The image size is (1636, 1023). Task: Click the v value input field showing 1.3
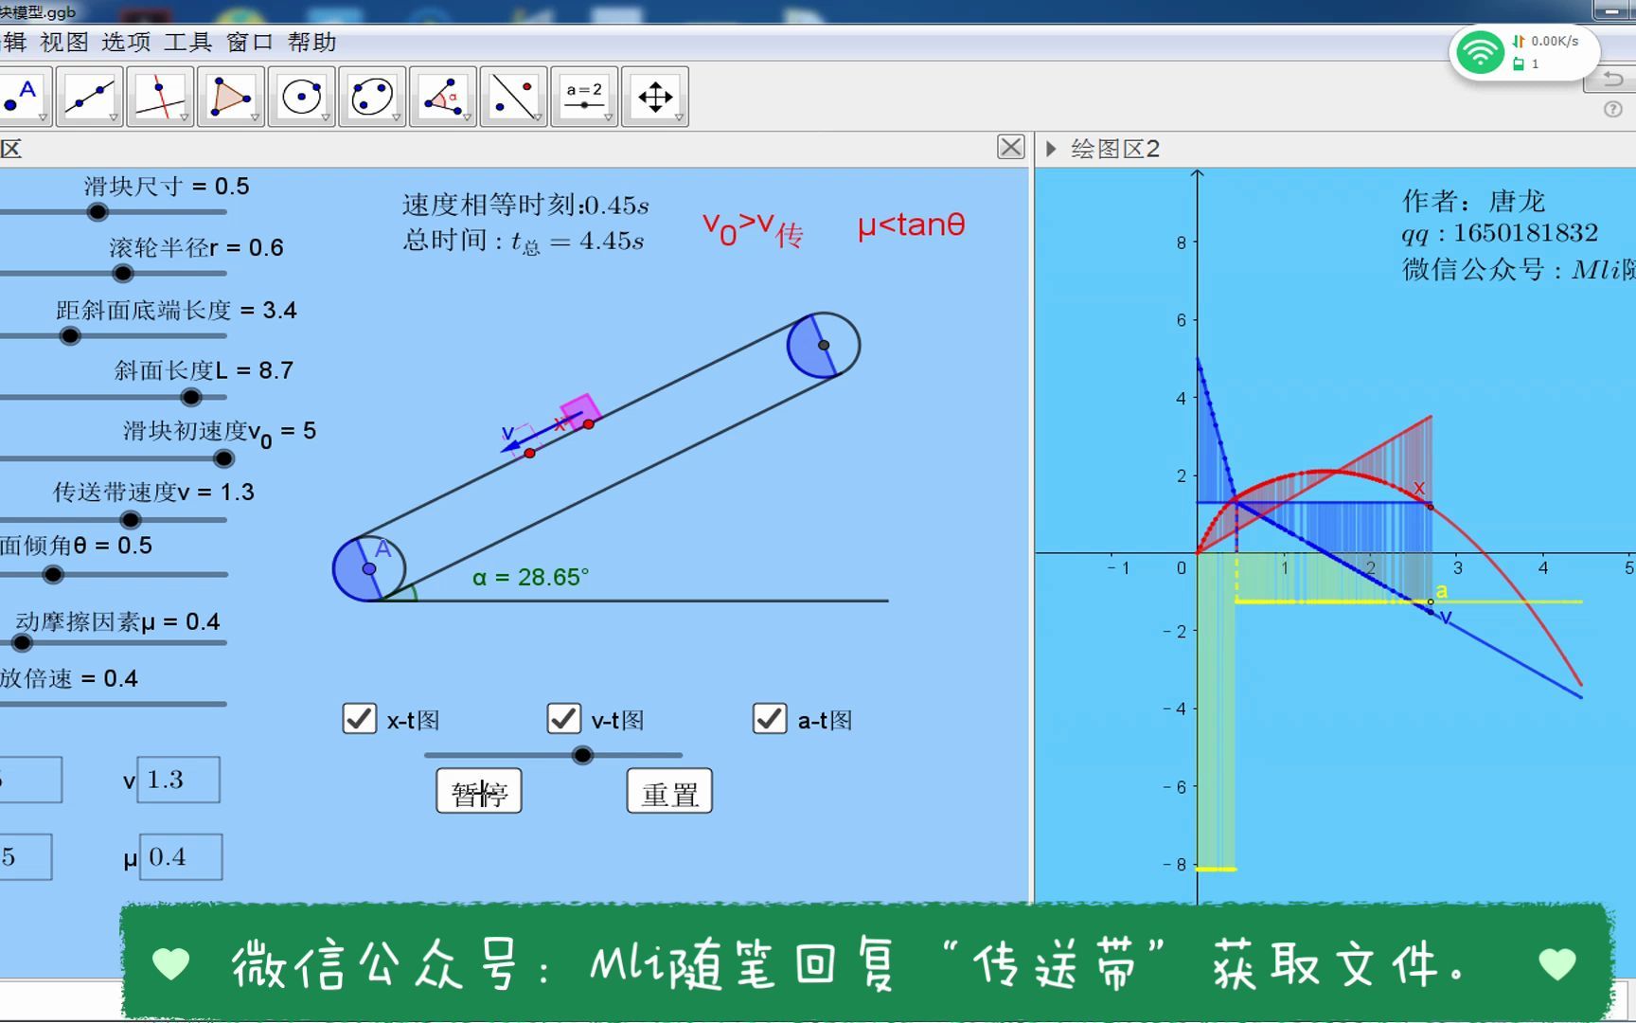[179, 780]
